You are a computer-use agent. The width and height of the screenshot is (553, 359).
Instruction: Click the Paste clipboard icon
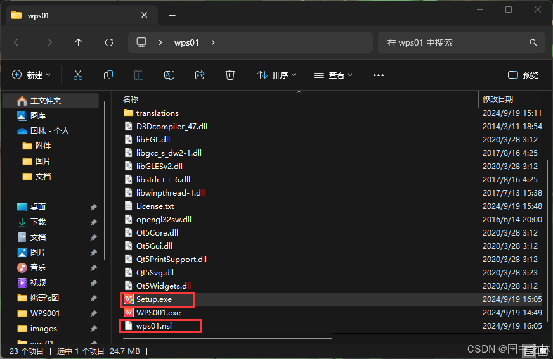click(x=139, y=75)
